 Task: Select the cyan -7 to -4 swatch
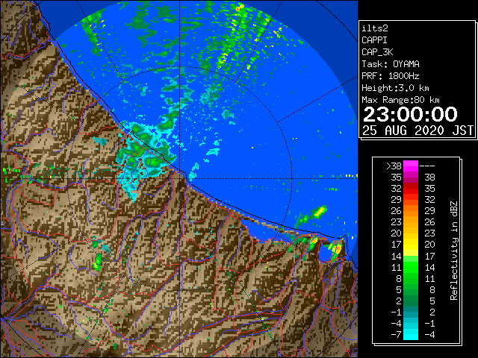tap(411, 334)
